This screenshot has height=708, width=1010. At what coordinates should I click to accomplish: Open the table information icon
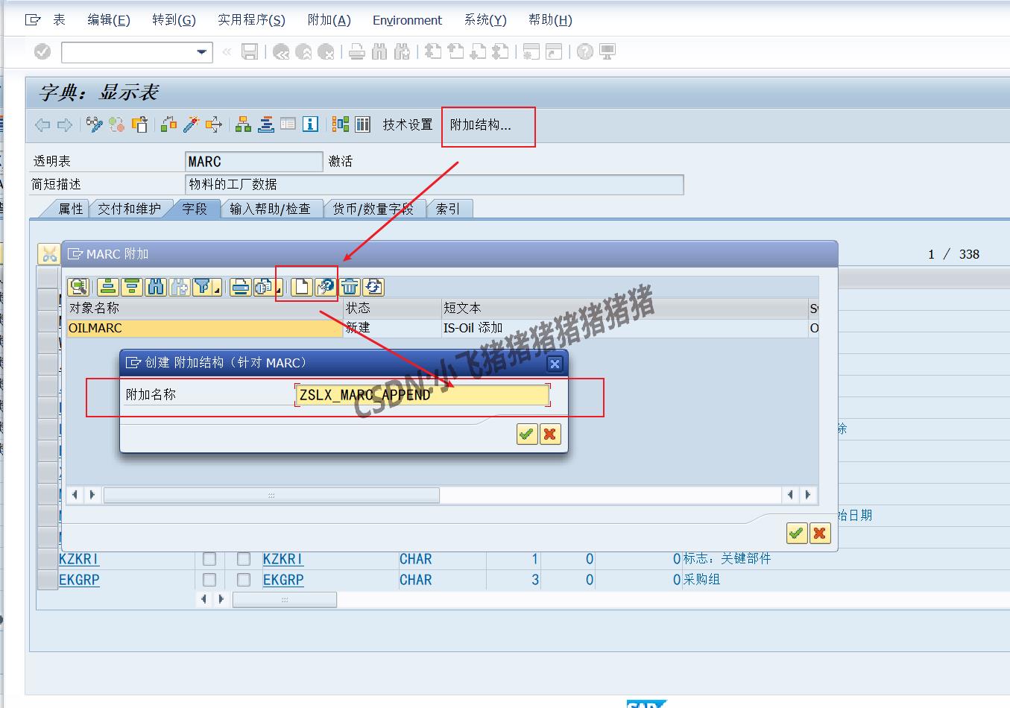pyautogui.click(x=310, y=124)
